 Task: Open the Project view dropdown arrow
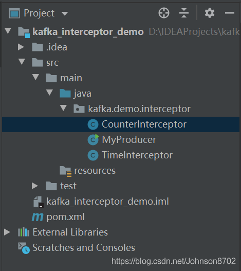click(x=65, y=13)
